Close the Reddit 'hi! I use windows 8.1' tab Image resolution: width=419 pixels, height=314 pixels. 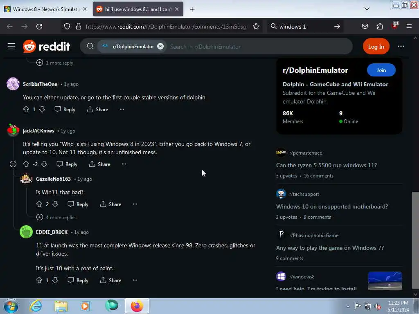pos(177,9)
